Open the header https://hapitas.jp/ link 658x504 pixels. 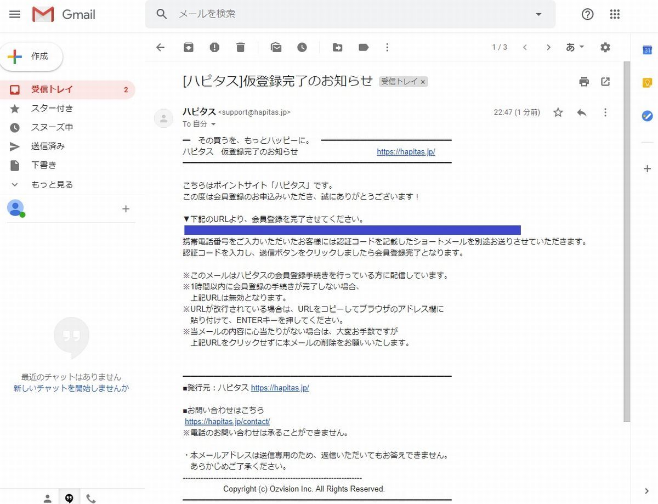click(406, 152)
